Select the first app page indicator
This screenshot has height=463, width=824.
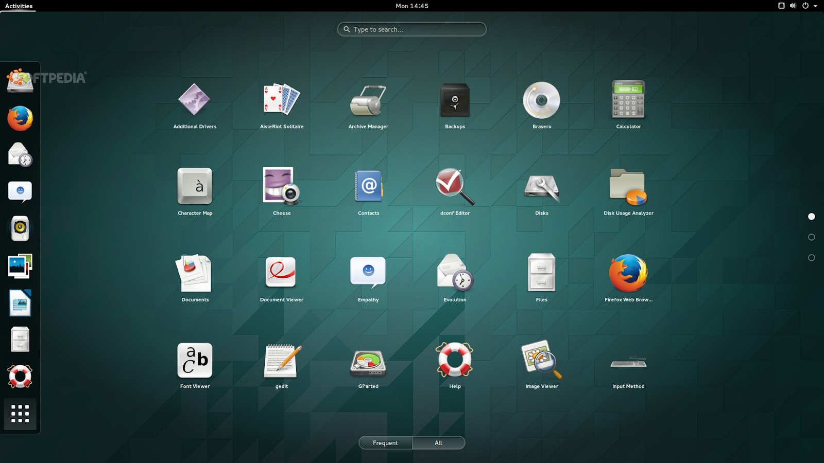812,217
